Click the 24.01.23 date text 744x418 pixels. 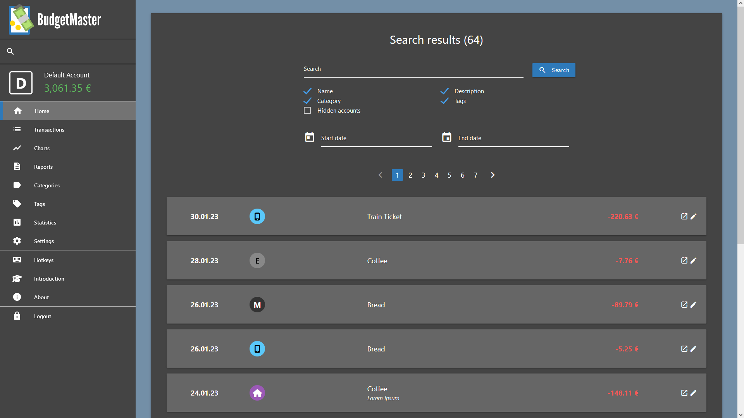(204, 393)
